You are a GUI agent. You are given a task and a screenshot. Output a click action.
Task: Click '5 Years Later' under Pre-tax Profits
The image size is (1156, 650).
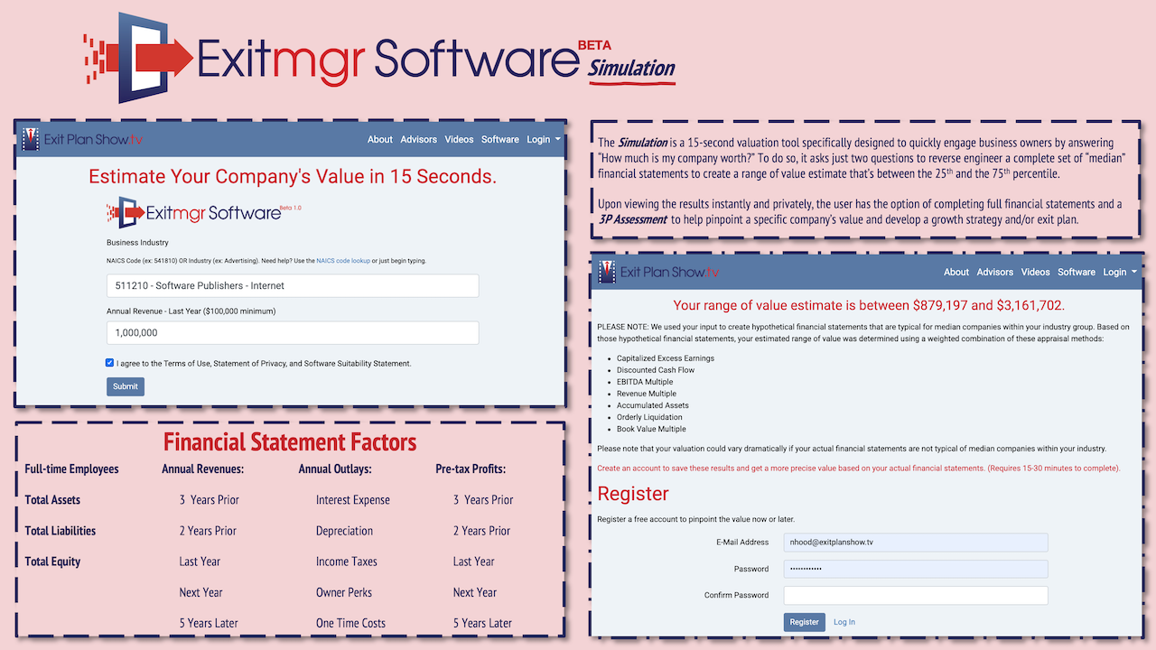pos(482,623)
